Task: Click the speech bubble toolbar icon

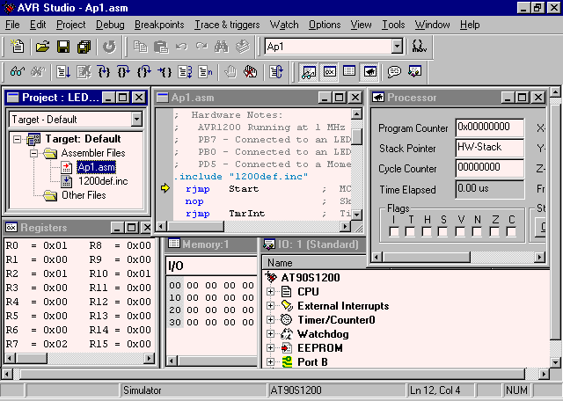Action: point(394,72)
